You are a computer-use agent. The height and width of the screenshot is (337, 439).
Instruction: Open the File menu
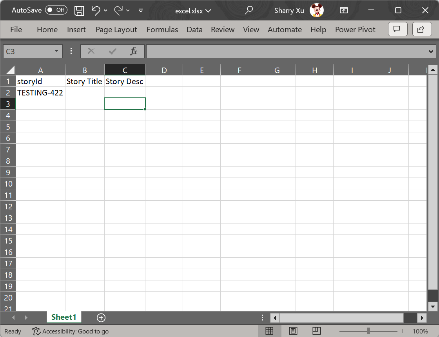pyautogui.click(x=16, y=29)
